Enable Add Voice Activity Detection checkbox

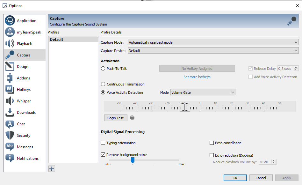pos(250,77)
